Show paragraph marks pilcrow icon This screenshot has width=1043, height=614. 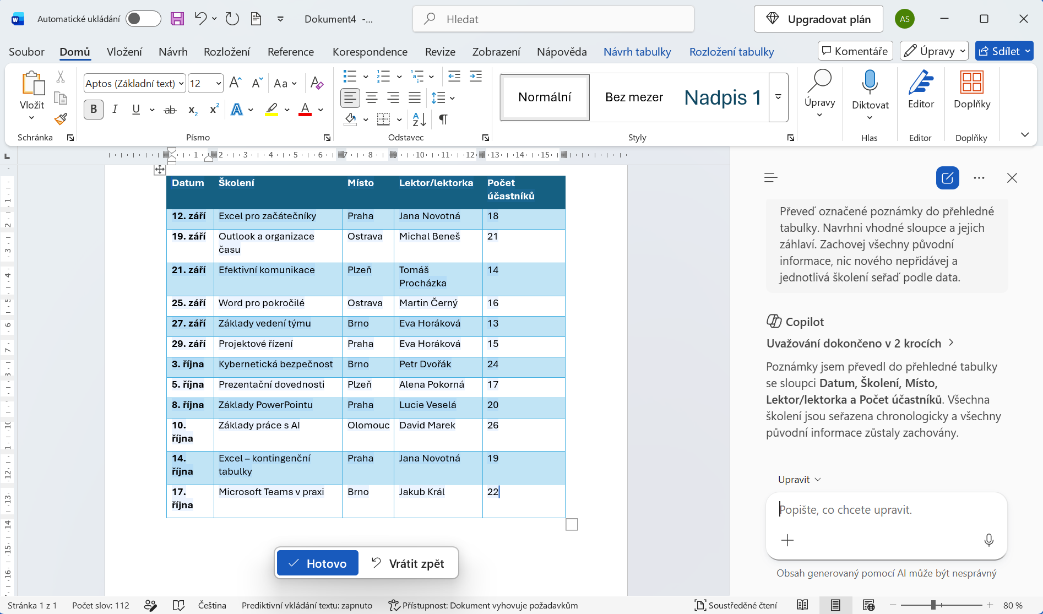pyautogui.click(x=443, y=119)
